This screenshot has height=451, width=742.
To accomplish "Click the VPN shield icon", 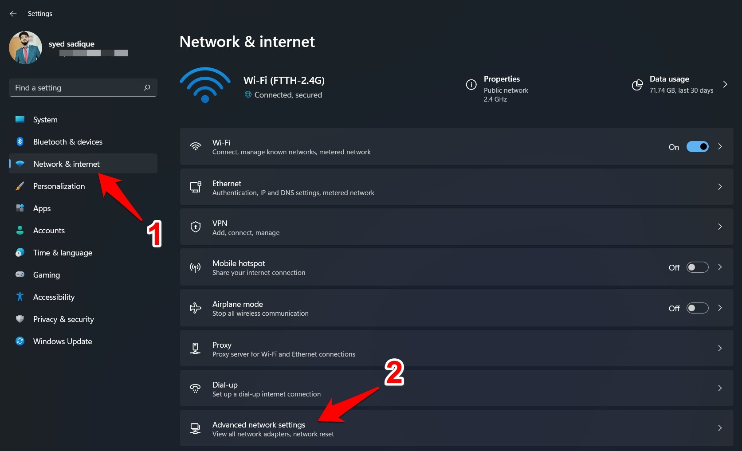I will point(195,227).
